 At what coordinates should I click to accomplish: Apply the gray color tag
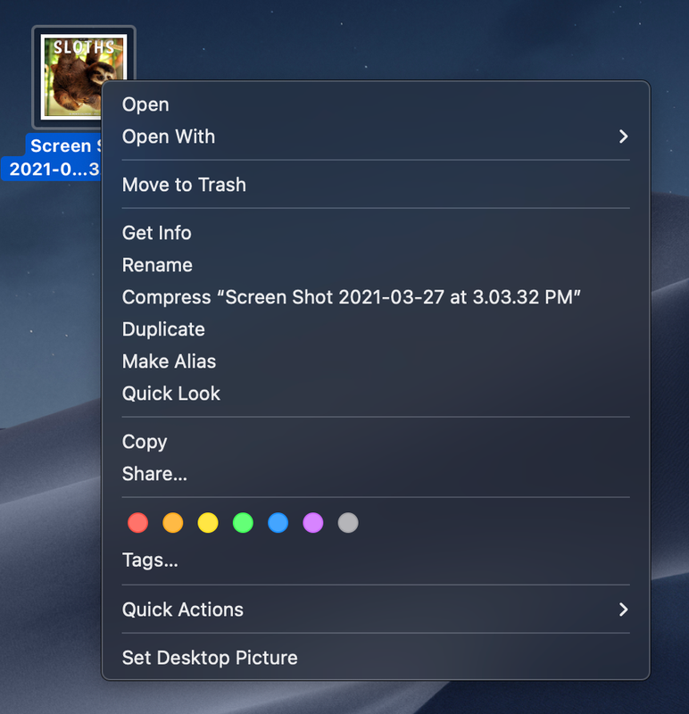tap(348, 523)
